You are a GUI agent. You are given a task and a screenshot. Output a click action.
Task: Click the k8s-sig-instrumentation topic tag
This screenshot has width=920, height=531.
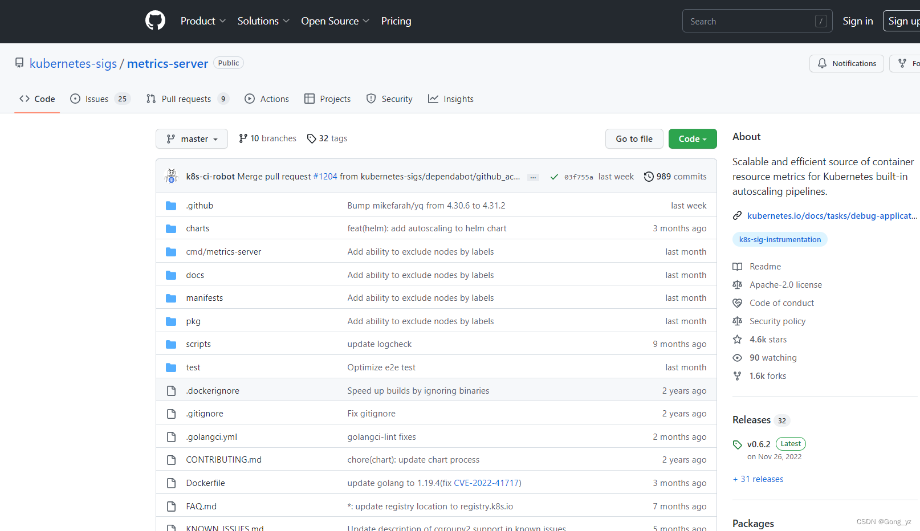tap(780, 239)
